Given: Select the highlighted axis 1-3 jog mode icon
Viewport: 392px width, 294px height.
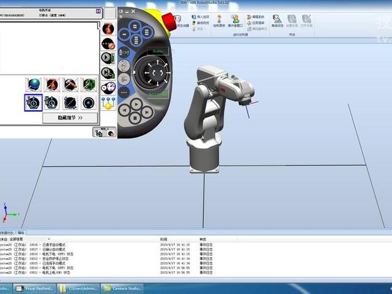Looking at the screenshot, I should click(33, 102).
